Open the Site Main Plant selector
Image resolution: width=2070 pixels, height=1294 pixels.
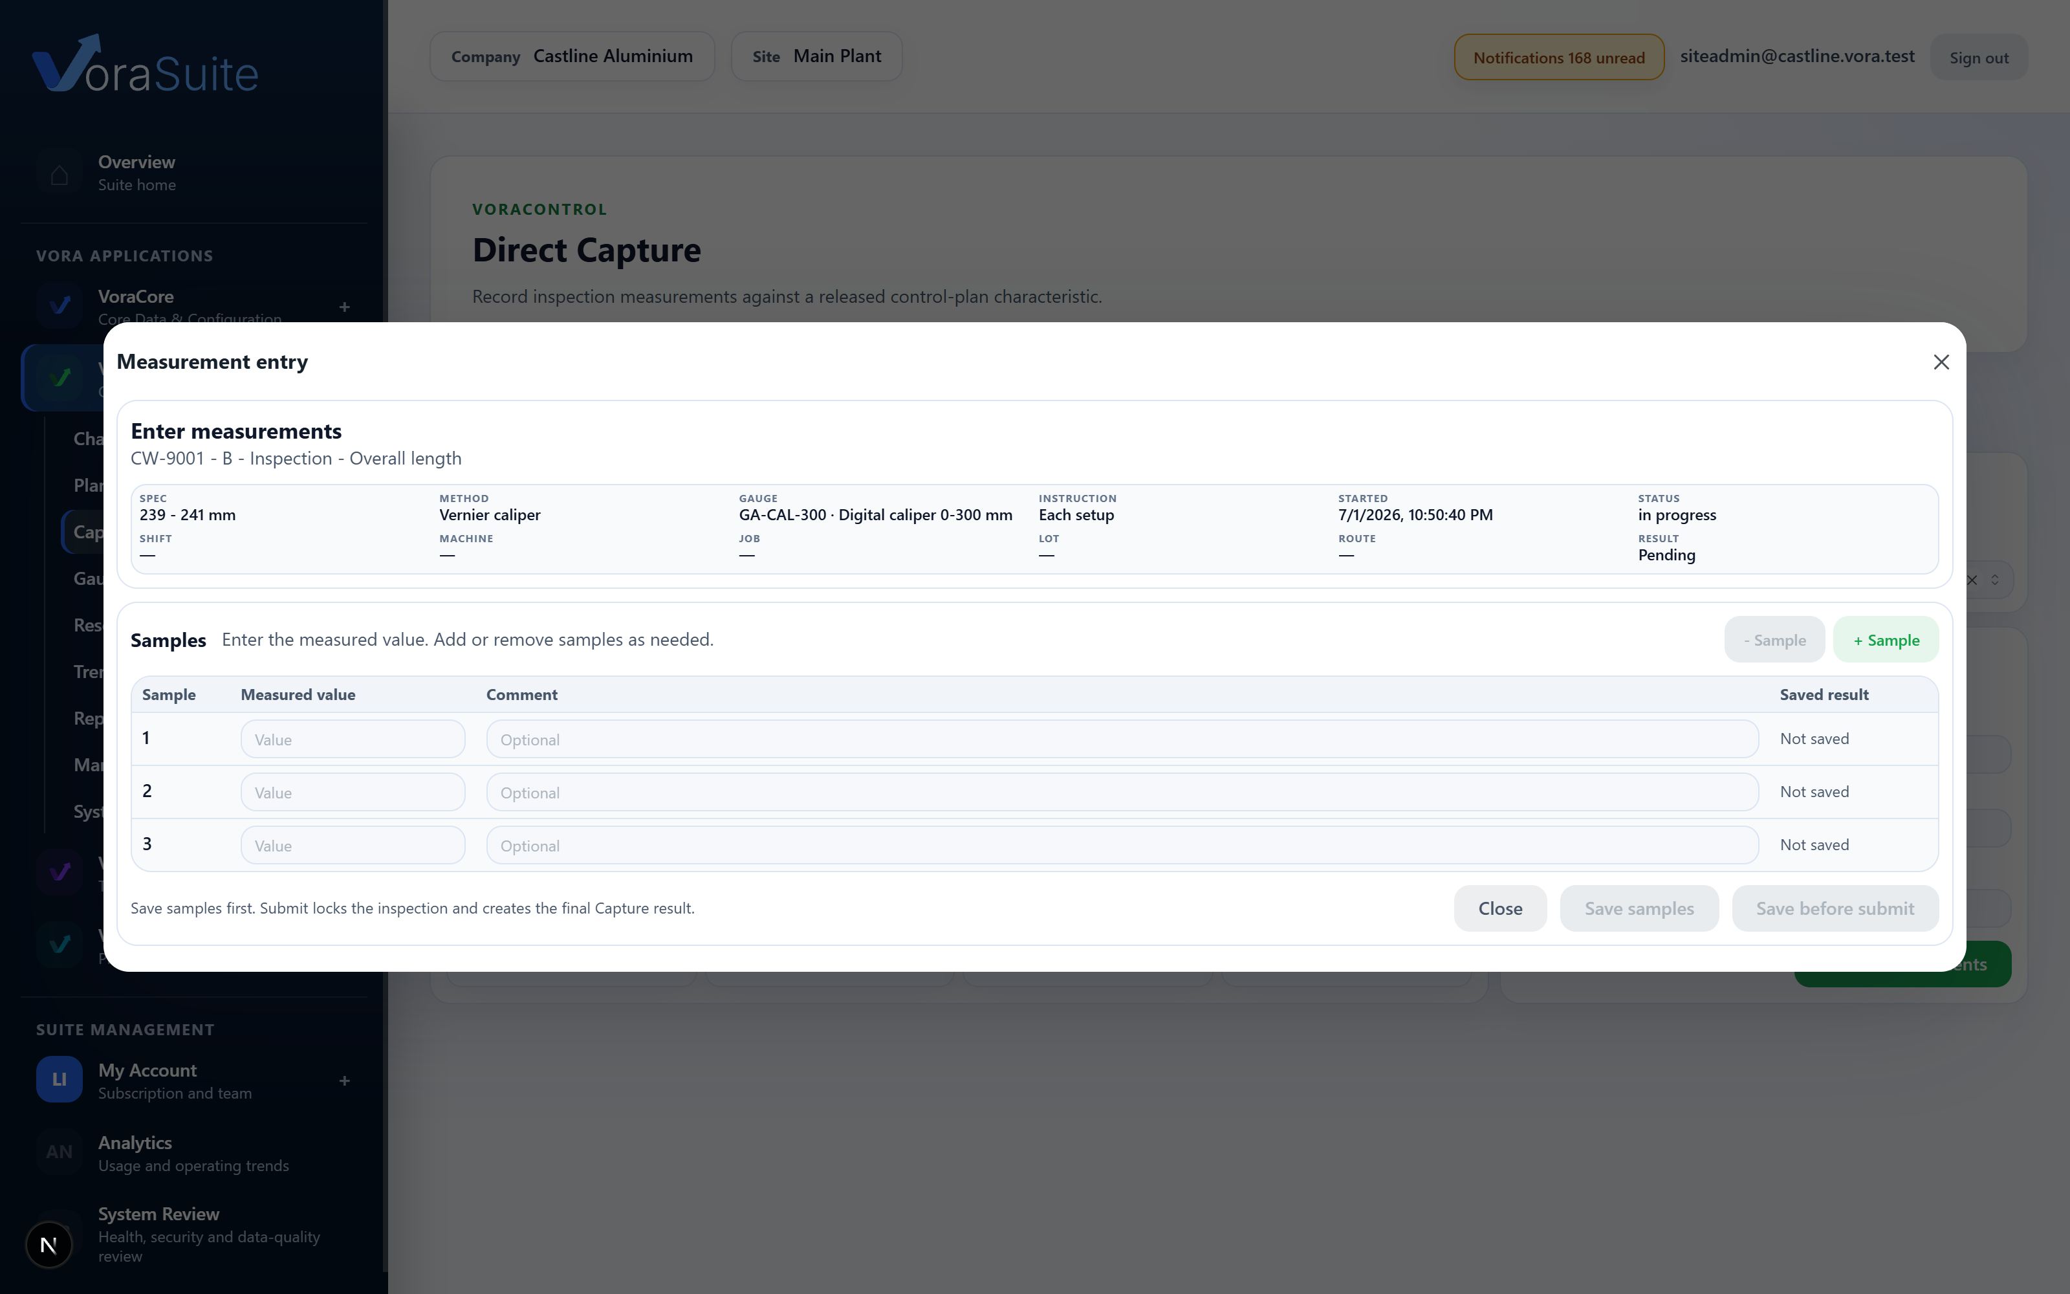(817, 56)
